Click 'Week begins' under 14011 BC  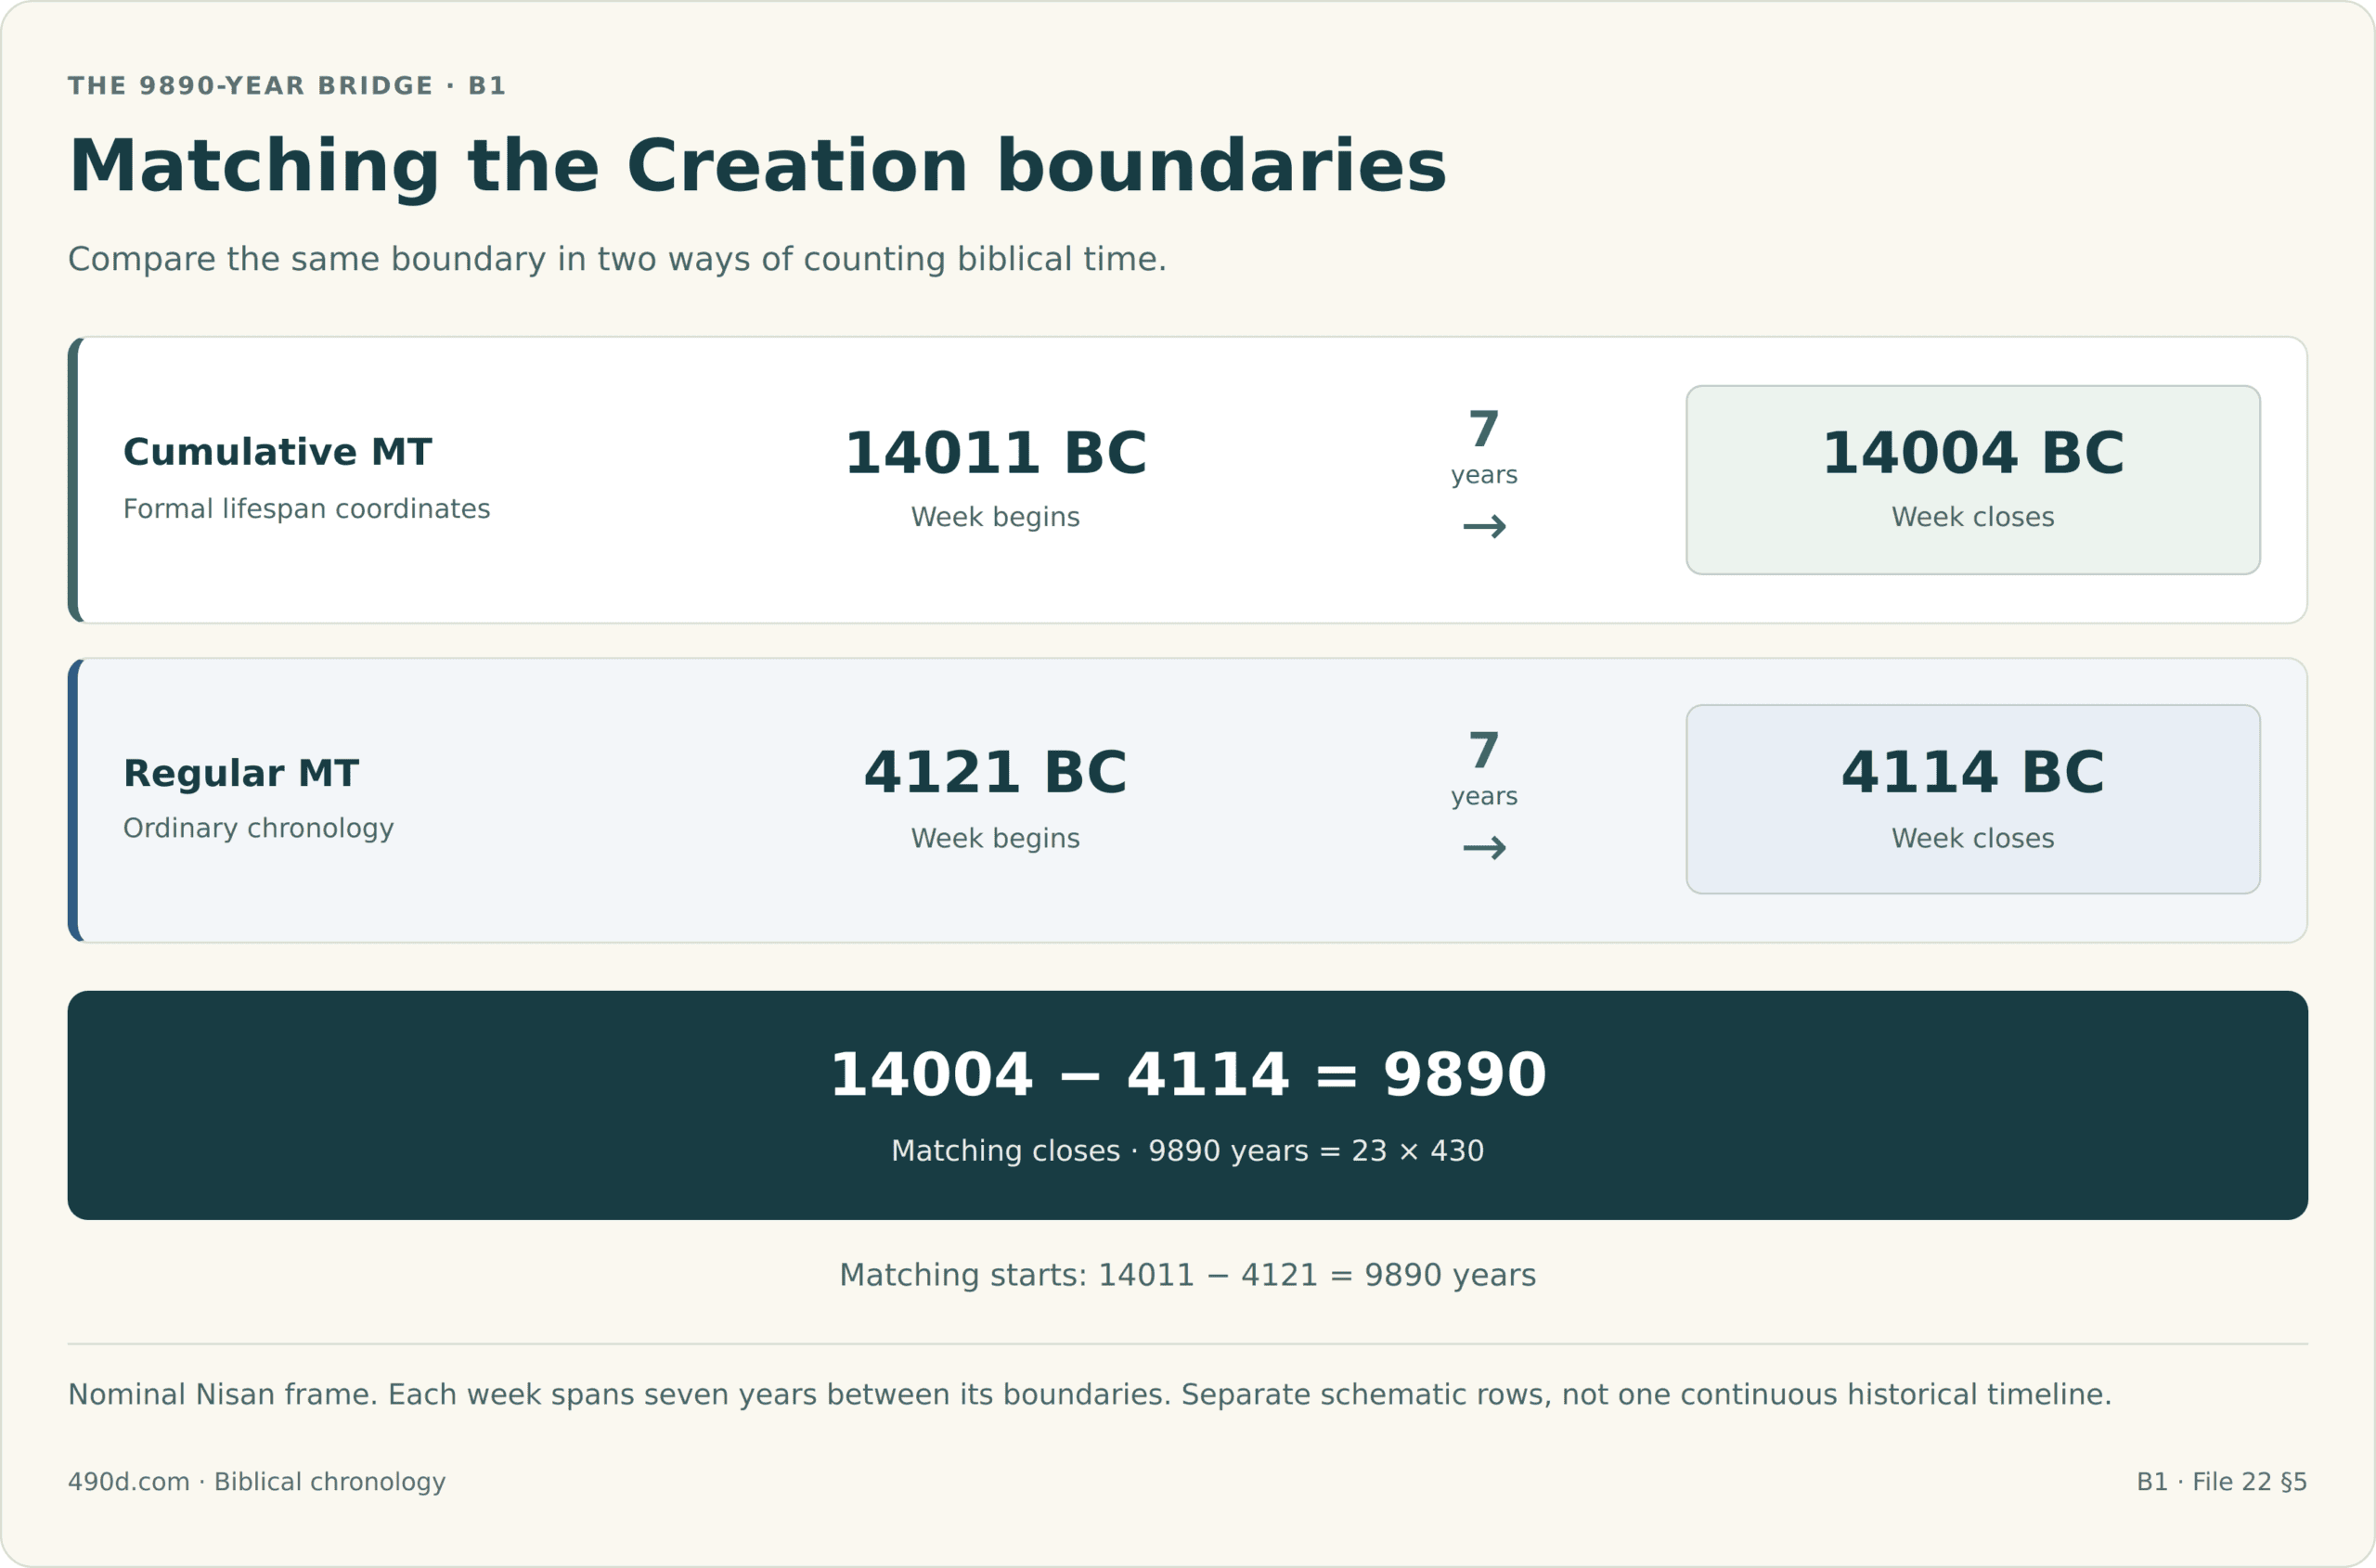pos(996,517)
